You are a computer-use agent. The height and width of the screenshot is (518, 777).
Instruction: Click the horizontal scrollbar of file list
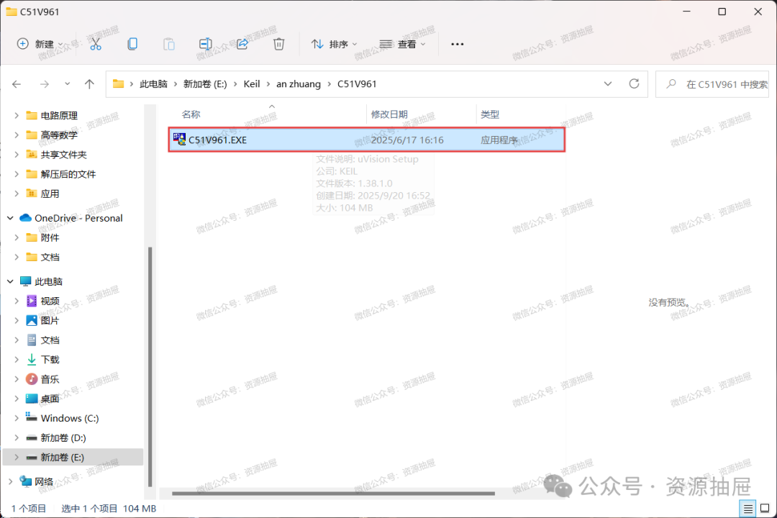333,494
